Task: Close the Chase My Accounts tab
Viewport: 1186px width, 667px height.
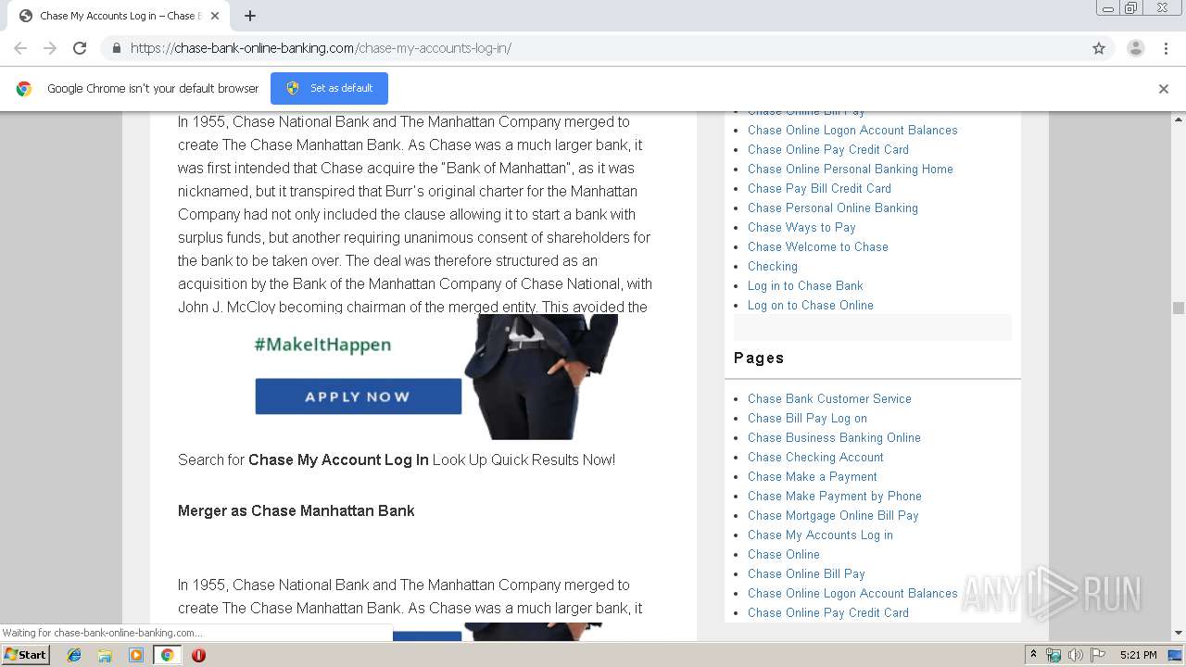Action: [215, 16]
